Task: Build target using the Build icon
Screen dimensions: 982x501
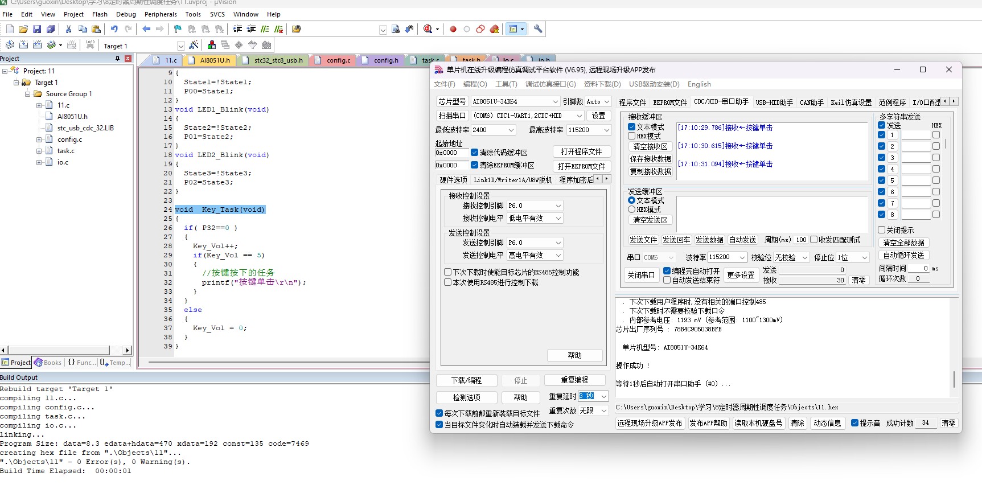Action: (x=23, y=45)
